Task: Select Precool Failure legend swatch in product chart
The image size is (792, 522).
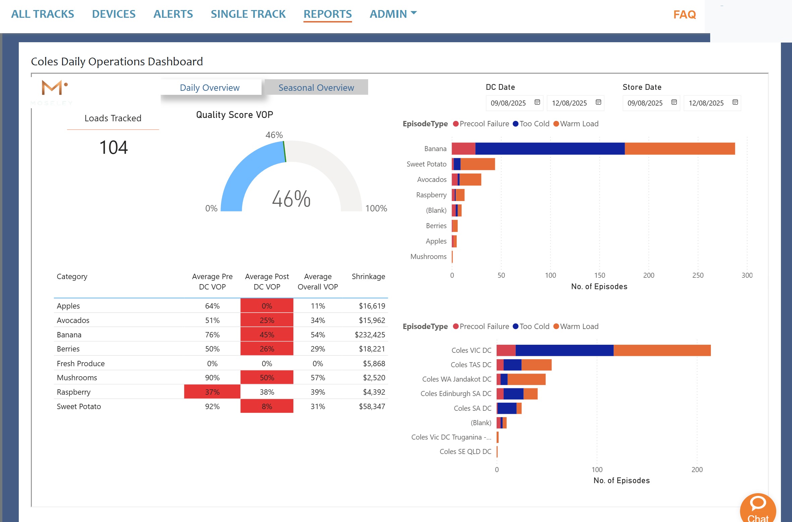Action: (456, 124)
